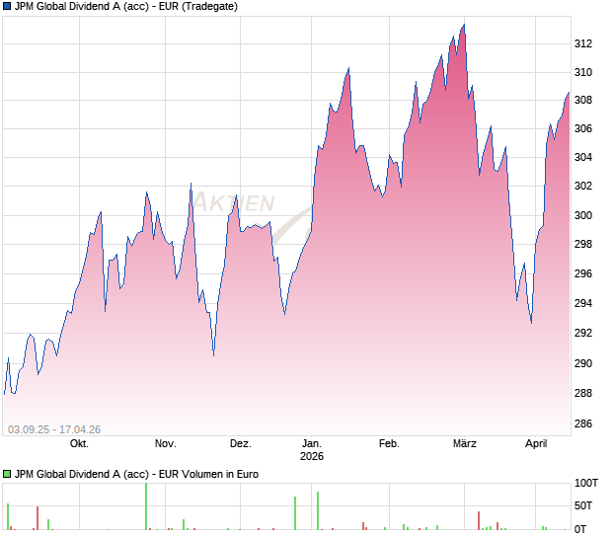Click the blue legend square for JPM Global Dividend
Image resolution: width=612 pixels, height=539 pixels.
point(7,6)
